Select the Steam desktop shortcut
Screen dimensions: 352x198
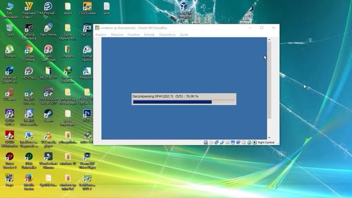(x=48, y=116)
